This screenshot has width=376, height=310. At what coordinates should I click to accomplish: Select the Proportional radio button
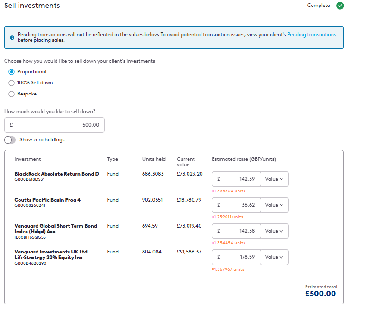tap(12, 72)
